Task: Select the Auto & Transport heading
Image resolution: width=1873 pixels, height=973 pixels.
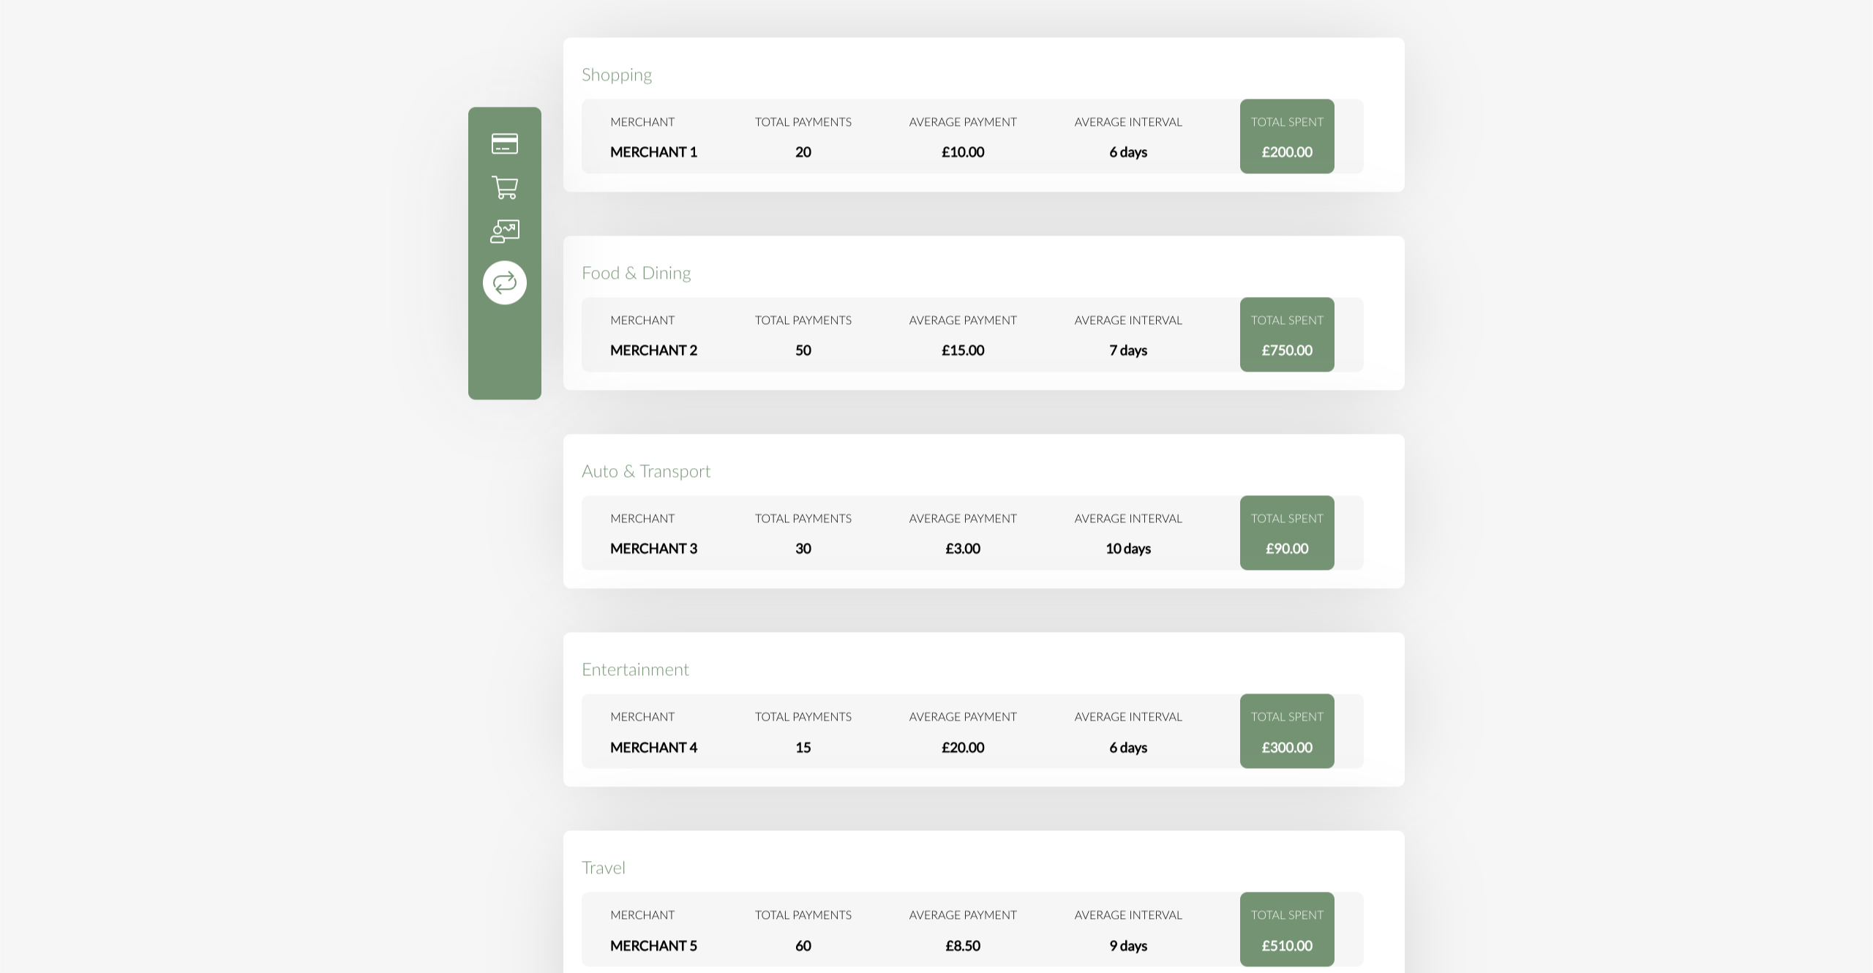Action: coord(645,471)
